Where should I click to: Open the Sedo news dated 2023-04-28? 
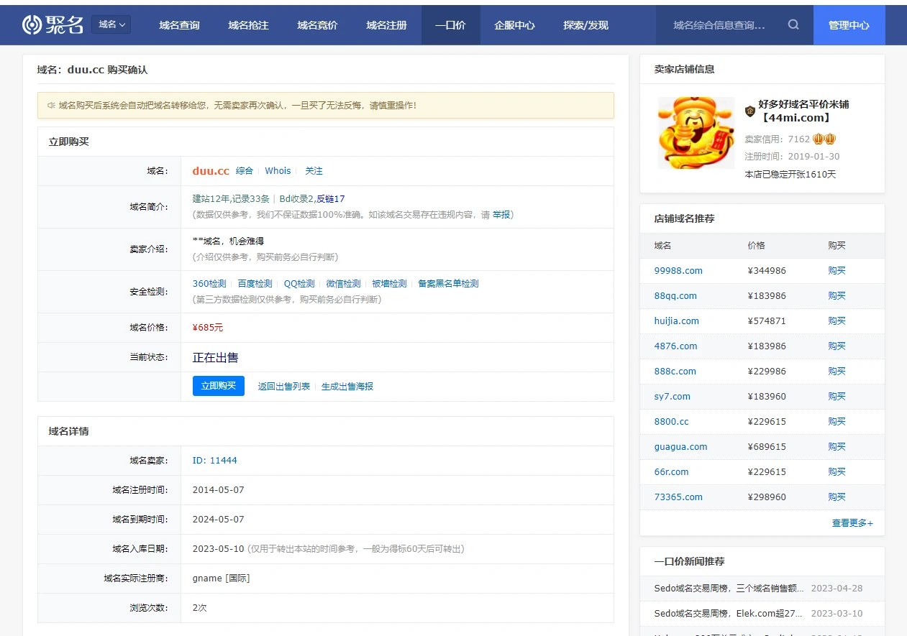pos(729,589)
